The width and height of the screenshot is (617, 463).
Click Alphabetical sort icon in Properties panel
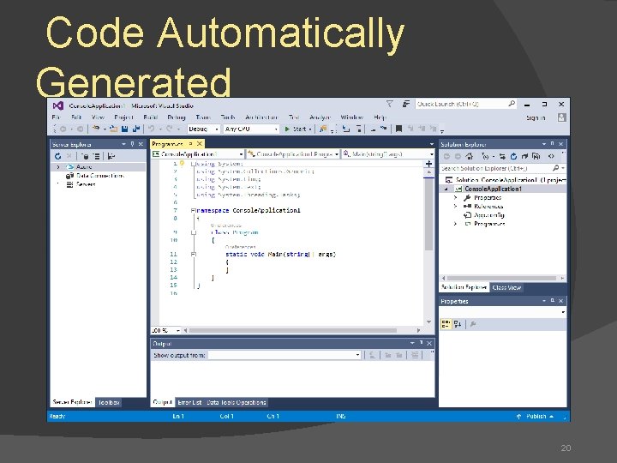click(x=458, y=324)
